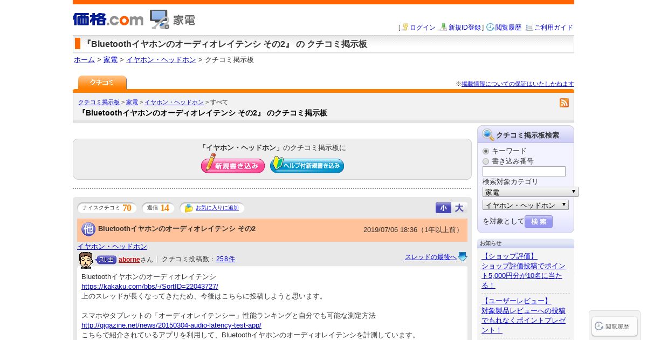The width and height of the screenshot is (647, 340).
Task: Click the 返信 14 reply counter
Action: (158, 208)
